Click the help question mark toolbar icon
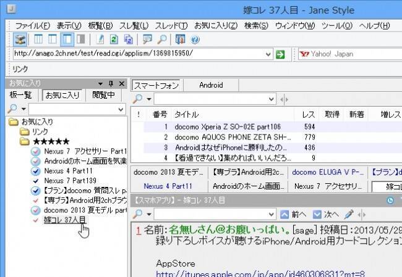402x277 pixels. click(195, 39)
